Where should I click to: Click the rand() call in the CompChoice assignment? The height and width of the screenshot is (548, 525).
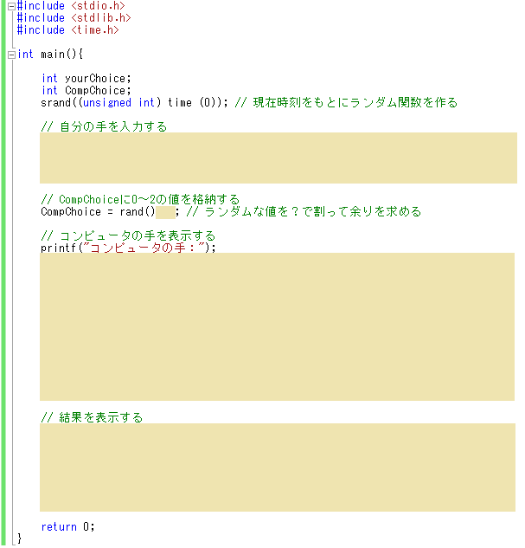(x=136, y=211)
